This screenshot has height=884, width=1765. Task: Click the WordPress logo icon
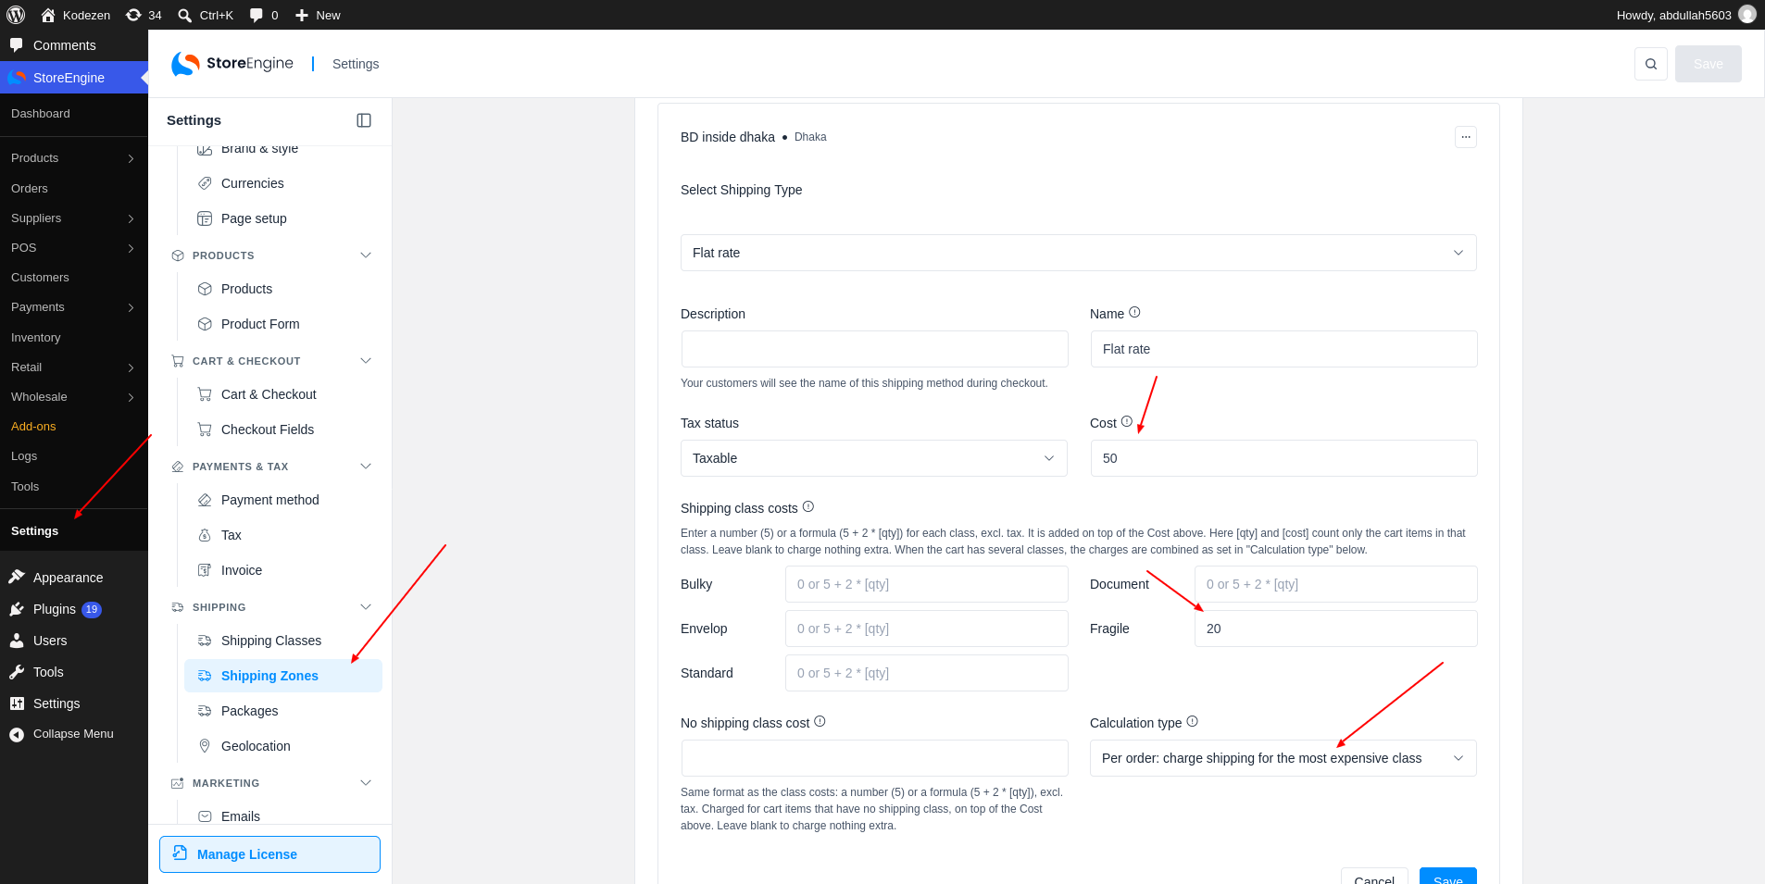coord(16,15)
